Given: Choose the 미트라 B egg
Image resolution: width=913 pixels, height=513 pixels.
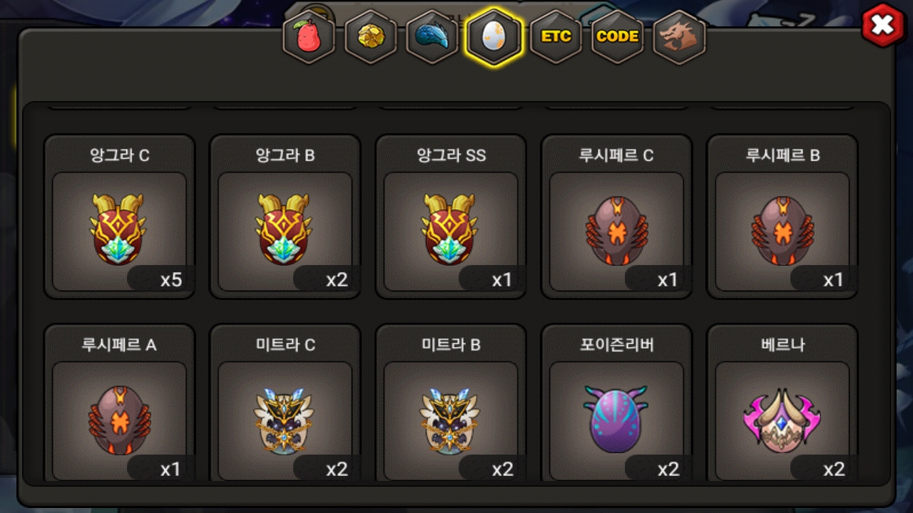Looking at the screenshot, I should coord(451,403).
